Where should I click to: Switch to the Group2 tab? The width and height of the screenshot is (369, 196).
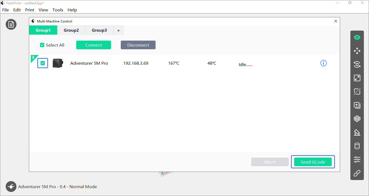point(71,30)
